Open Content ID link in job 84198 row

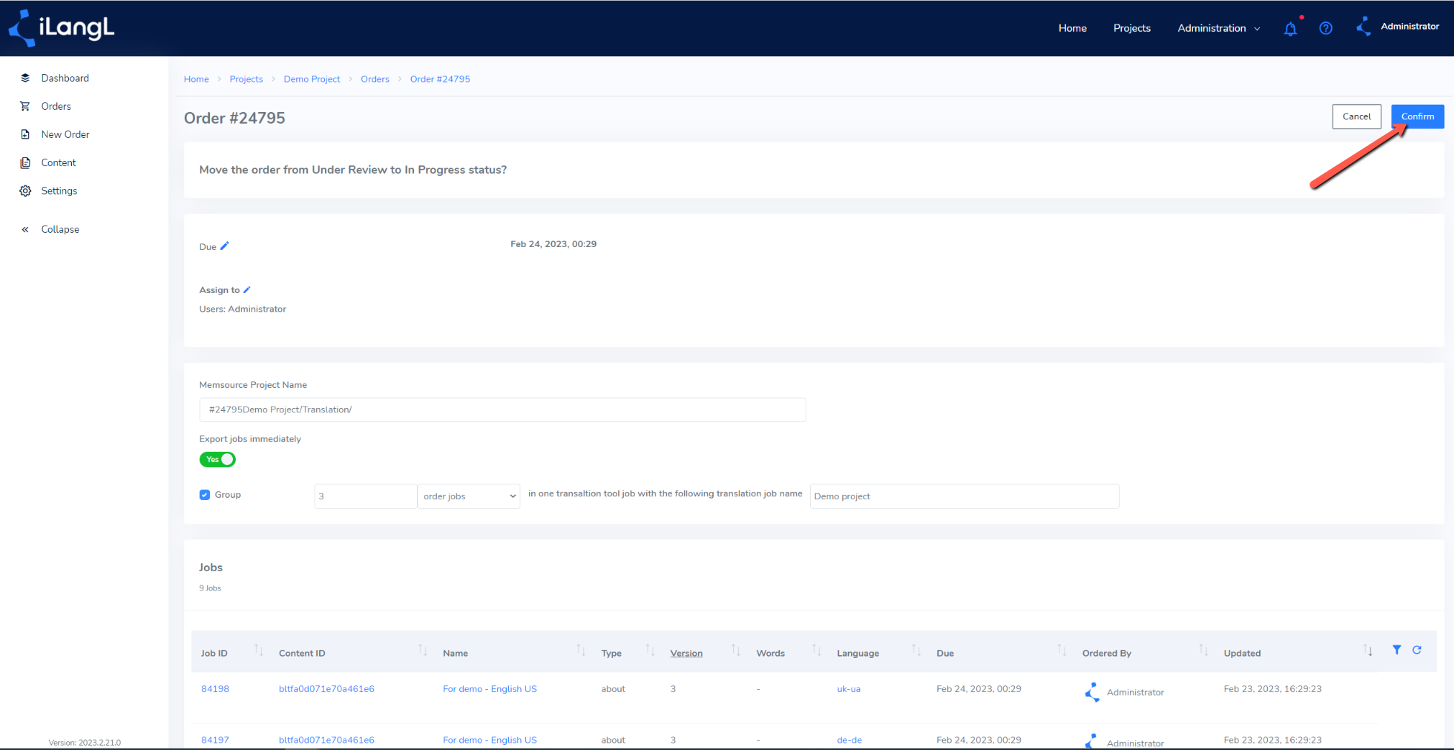click(x=326, y=688)
